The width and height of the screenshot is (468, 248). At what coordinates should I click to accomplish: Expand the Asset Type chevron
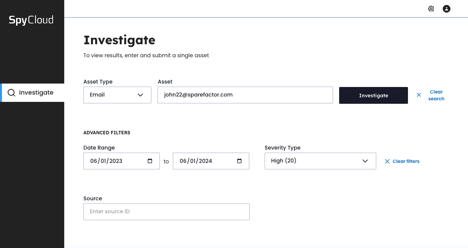(x=140, y=95)
